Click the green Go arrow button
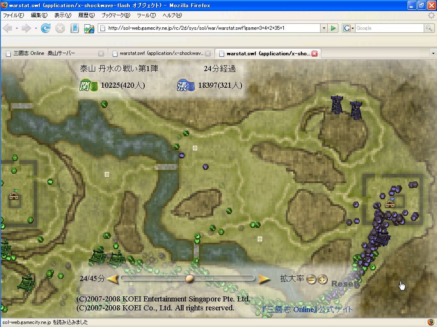The height and width of the screenshot is (327, 437). (333, 28)
